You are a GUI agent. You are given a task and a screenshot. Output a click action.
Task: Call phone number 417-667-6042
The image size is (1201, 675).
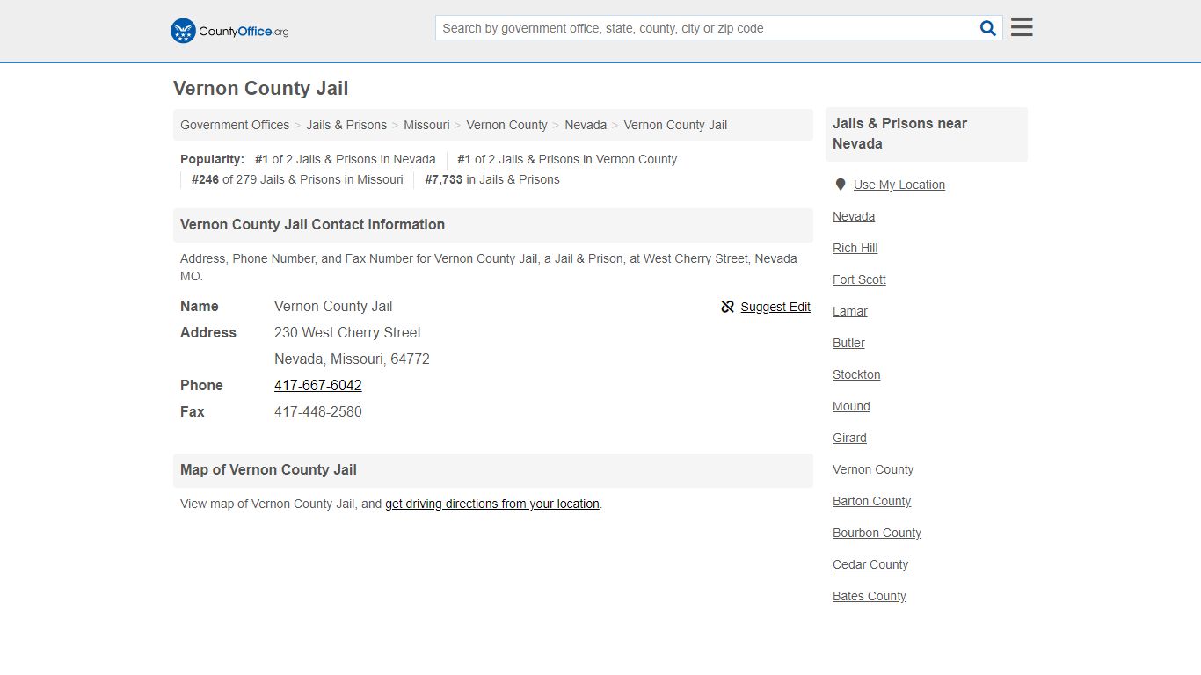coord(318,385)
